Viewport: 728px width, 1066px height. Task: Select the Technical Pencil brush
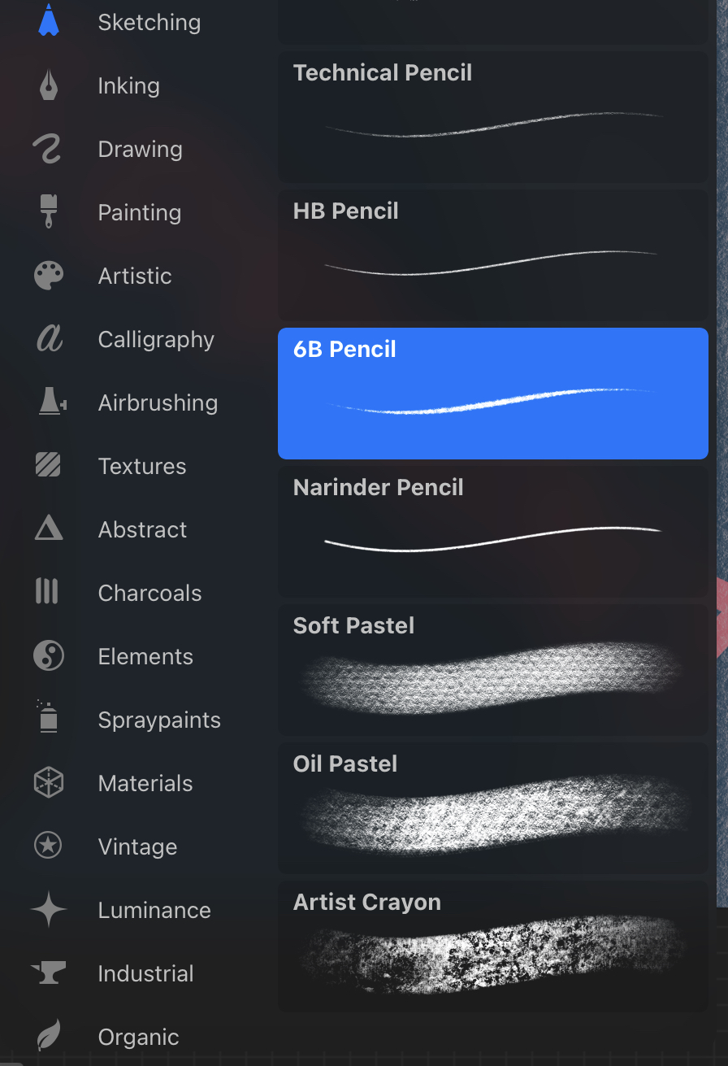pos(492,116)
